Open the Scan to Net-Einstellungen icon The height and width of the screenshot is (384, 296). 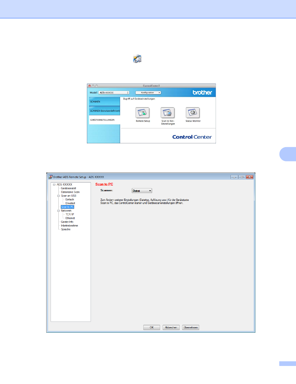[x=168, y=113]
